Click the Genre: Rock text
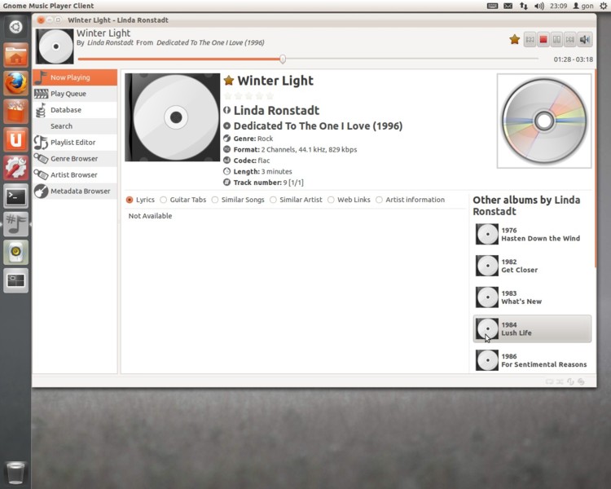This screenshot has width=611, height=489. click(x=253, y=139)
